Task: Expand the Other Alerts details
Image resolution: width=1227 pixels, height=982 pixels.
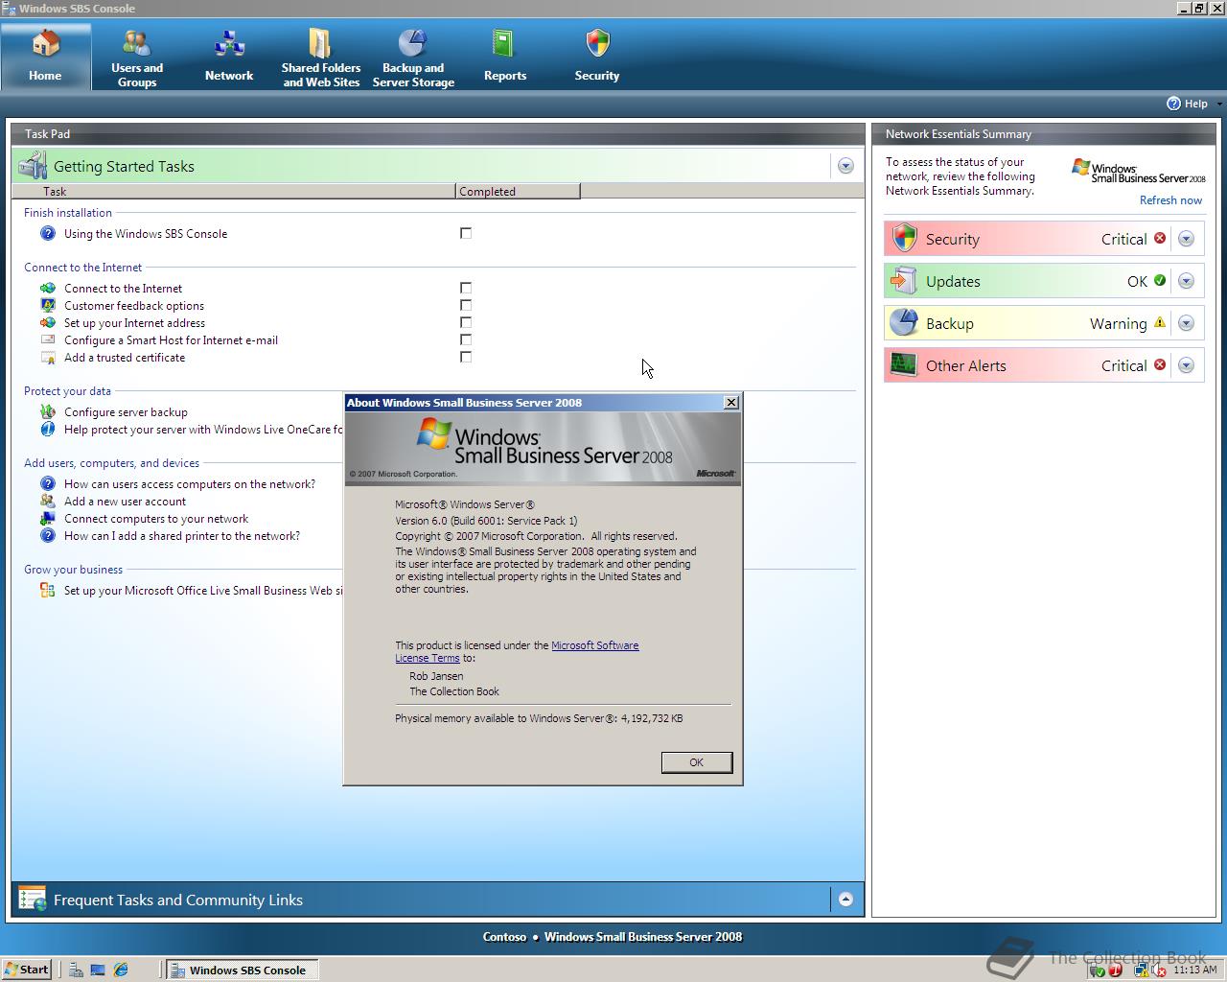Action: click(x=1186, y=365)
